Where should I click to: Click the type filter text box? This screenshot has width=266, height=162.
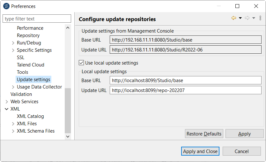point(37,19)
